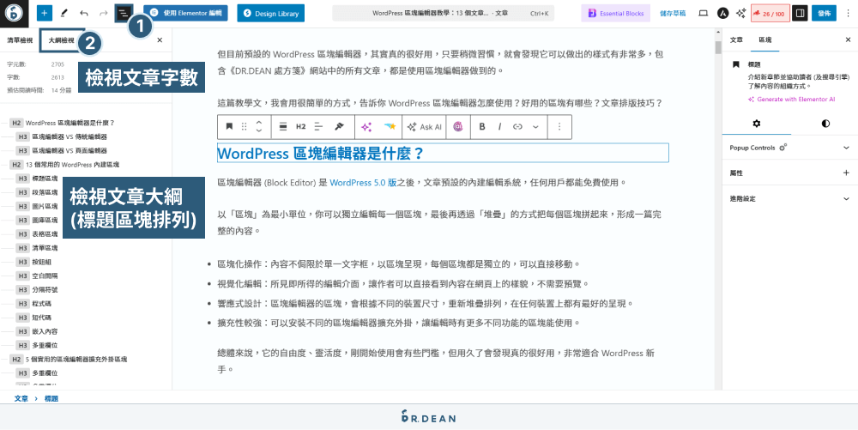The width and height of the screenshot is (858, 430).
Task: Open the block inserter plus button
Action: (x=45, y=13)
